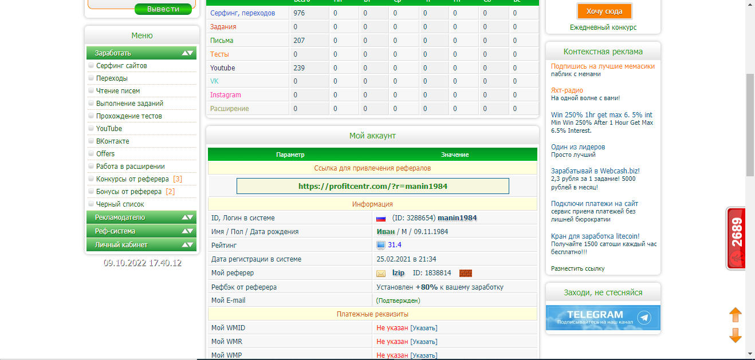Click Указать link for Мой WMID

click(x=424, y=328)
